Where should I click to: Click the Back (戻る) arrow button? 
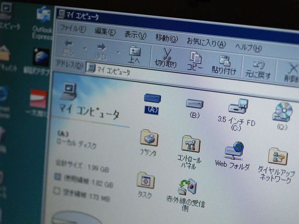click(x=69, y=48)
